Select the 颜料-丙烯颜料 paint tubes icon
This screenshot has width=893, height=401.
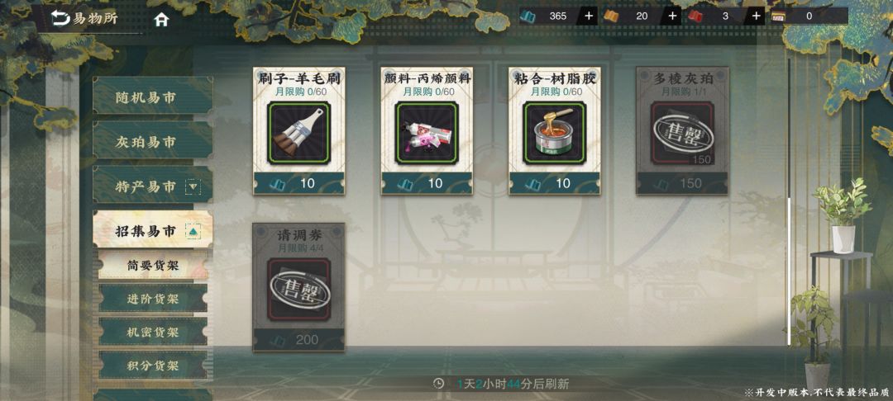427,133
